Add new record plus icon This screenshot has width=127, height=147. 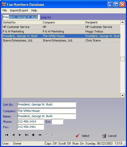[33, 135]
